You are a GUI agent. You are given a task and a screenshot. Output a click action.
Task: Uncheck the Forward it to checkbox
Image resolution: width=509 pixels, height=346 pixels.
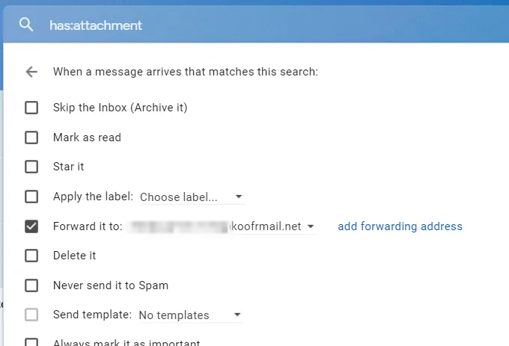[31, 226]
